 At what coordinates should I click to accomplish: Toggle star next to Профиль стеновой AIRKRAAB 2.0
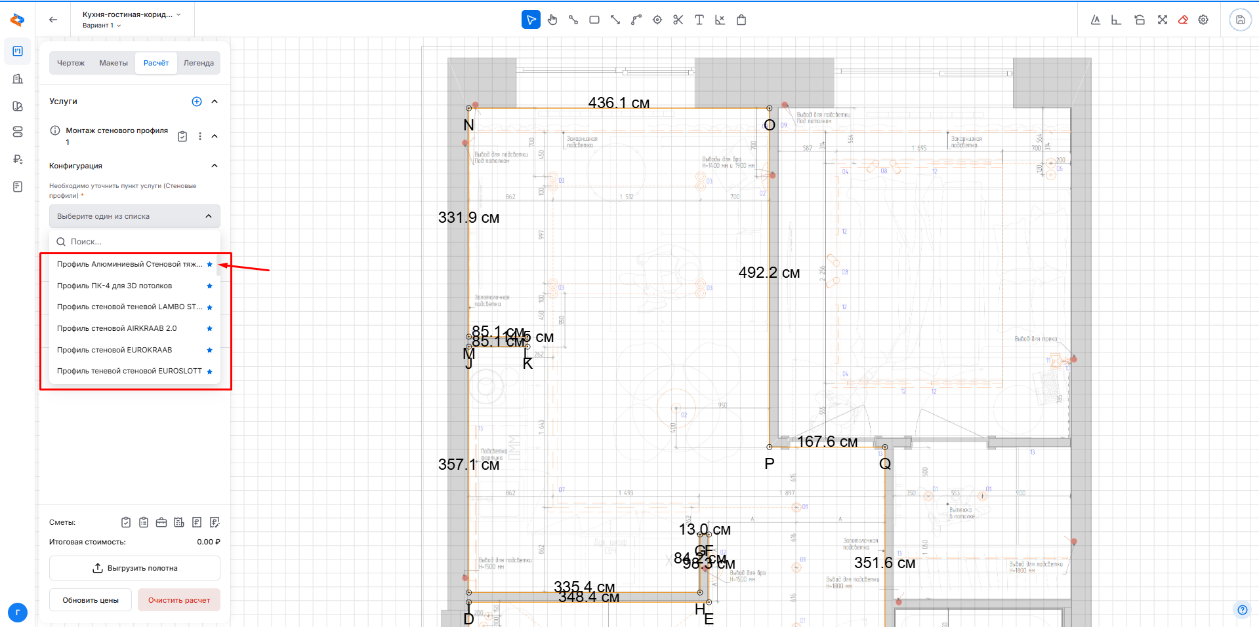pyautogui.click(x=210, y=329)
